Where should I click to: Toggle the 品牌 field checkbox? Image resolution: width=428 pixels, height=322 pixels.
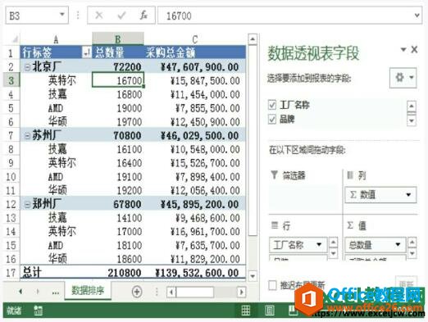[x=272, y=119]
